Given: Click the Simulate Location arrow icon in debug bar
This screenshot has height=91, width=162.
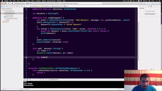Looking at the screenshot, I should 46,80.
